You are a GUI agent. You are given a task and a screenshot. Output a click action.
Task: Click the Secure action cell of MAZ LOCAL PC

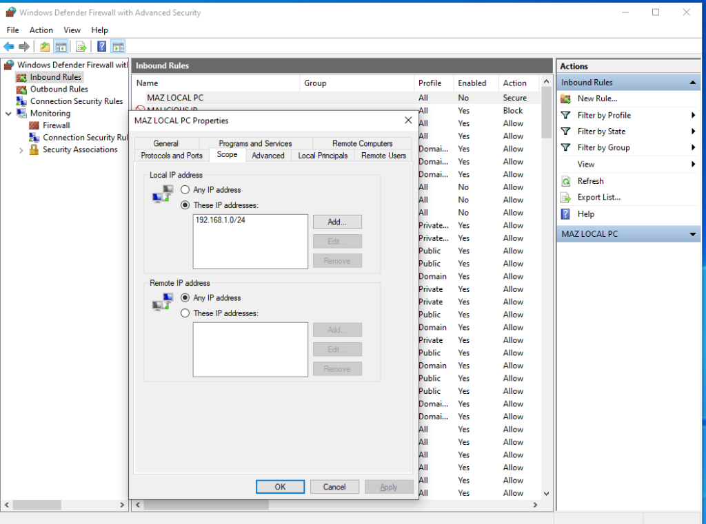[514, 98]
